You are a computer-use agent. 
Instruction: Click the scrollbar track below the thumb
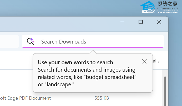tap(165, 102)
